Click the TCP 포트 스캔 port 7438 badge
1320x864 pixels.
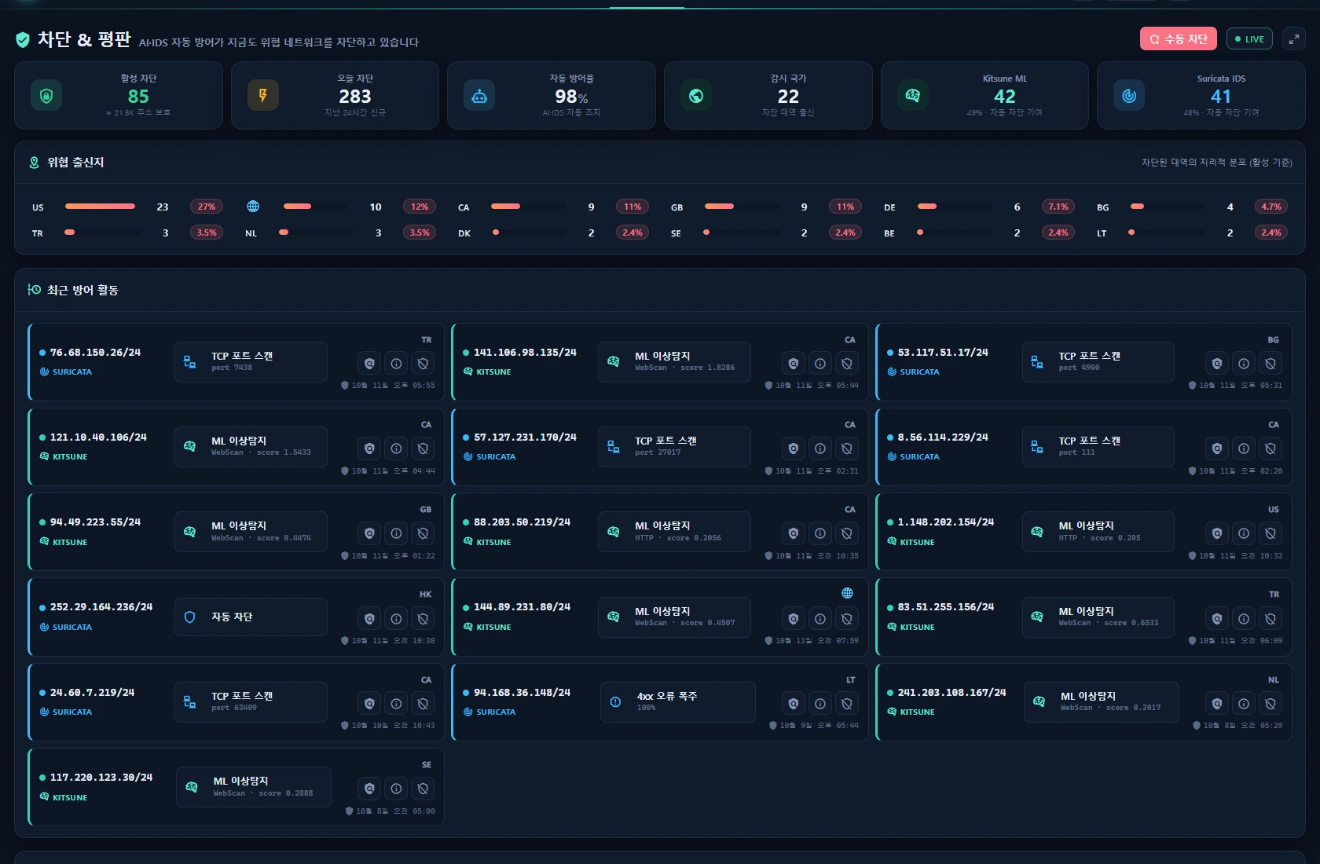click(251, 362)
